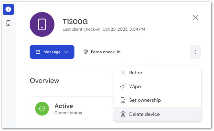Click the trash can icon for Delete device

(x=123, y=114)
